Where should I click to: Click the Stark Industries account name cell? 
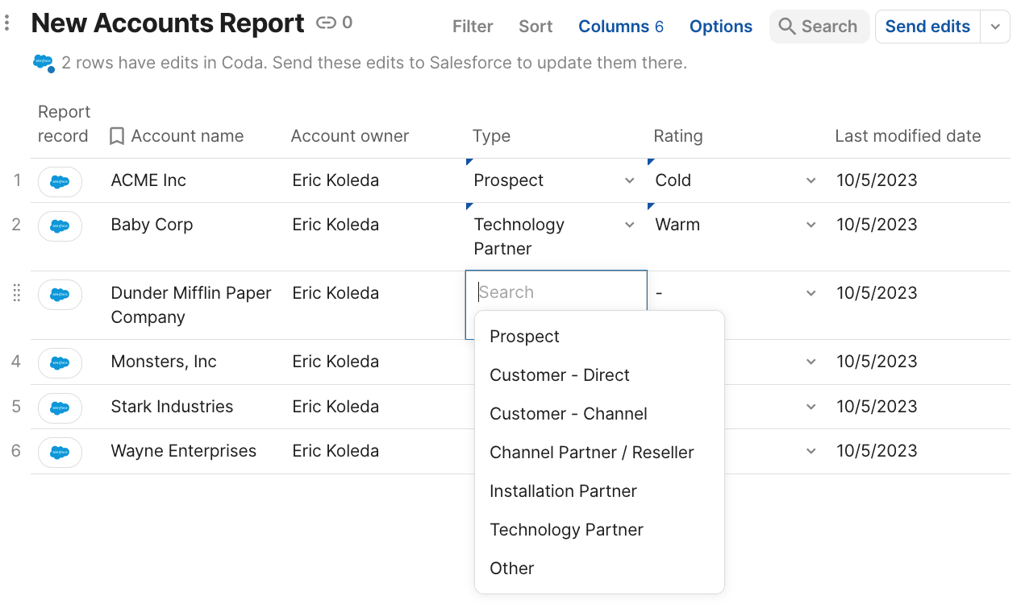[x=172, y=407]
